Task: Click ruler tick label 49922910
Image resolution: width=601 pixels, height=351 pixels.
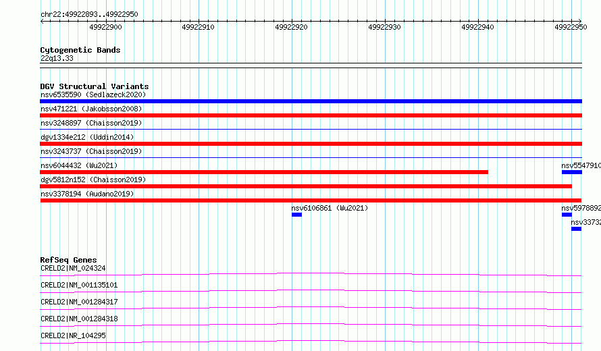Action: 198,27
